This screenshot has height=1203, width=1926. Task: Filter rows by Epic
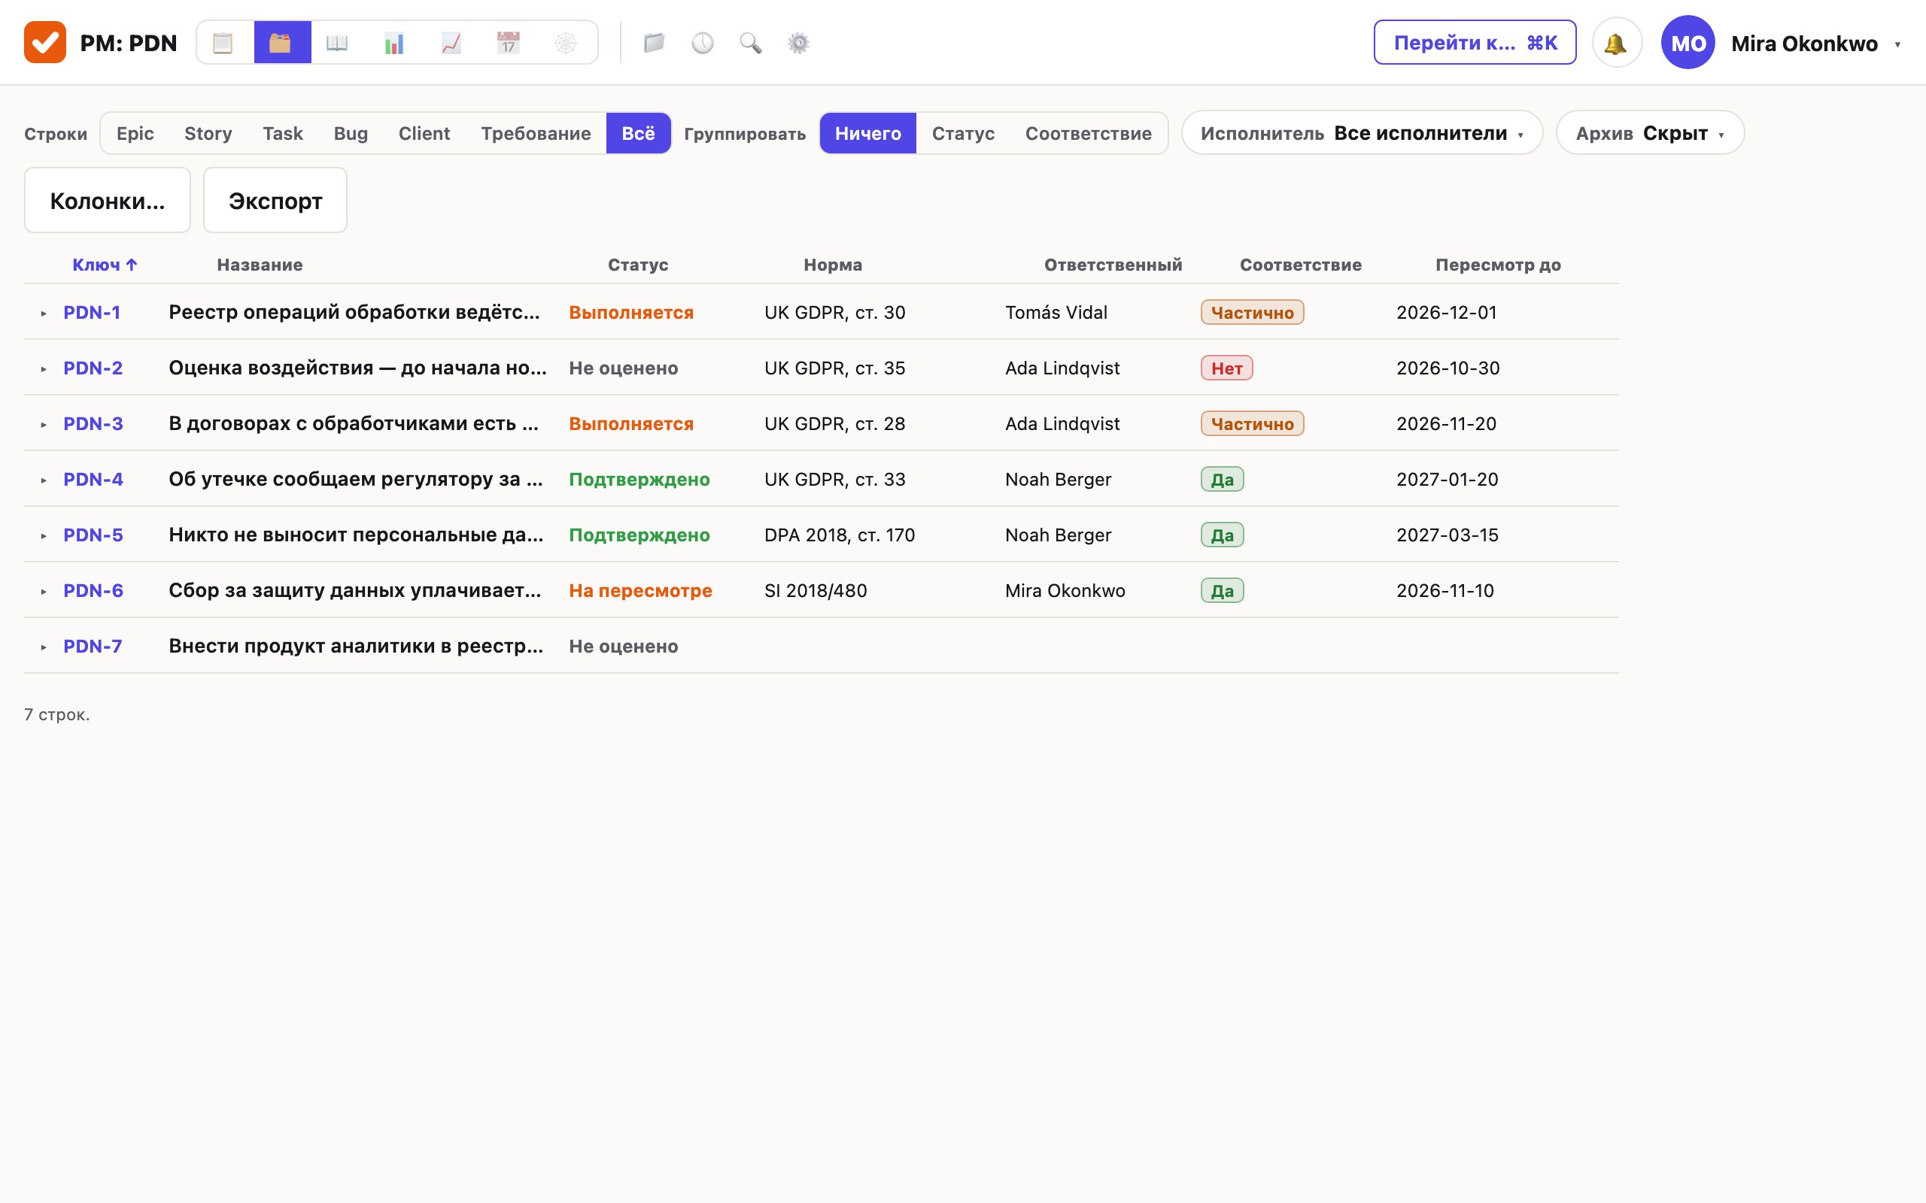[135, 133]
